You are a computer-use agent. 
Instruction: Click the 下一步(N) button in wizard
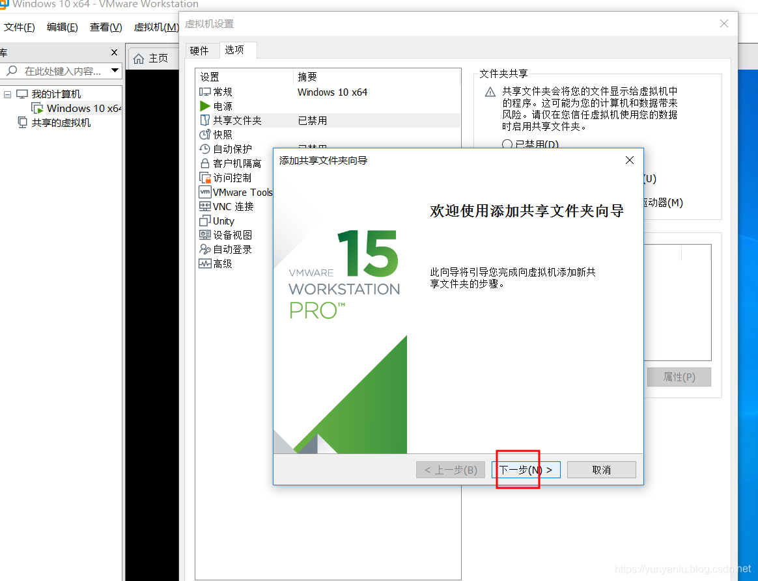pos(526,470)
